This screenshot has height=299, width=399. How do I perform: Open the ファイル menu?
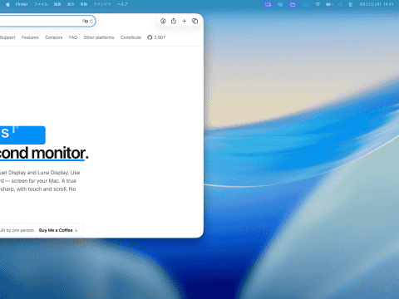coord(41,4)
